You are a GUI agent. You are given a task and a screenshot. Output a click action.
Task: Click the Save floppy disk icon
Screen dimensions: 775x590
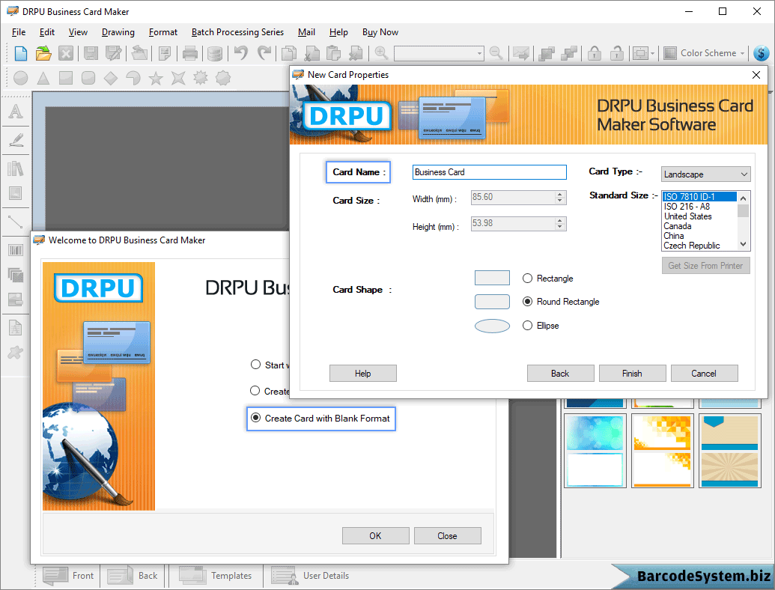[91, 53]
